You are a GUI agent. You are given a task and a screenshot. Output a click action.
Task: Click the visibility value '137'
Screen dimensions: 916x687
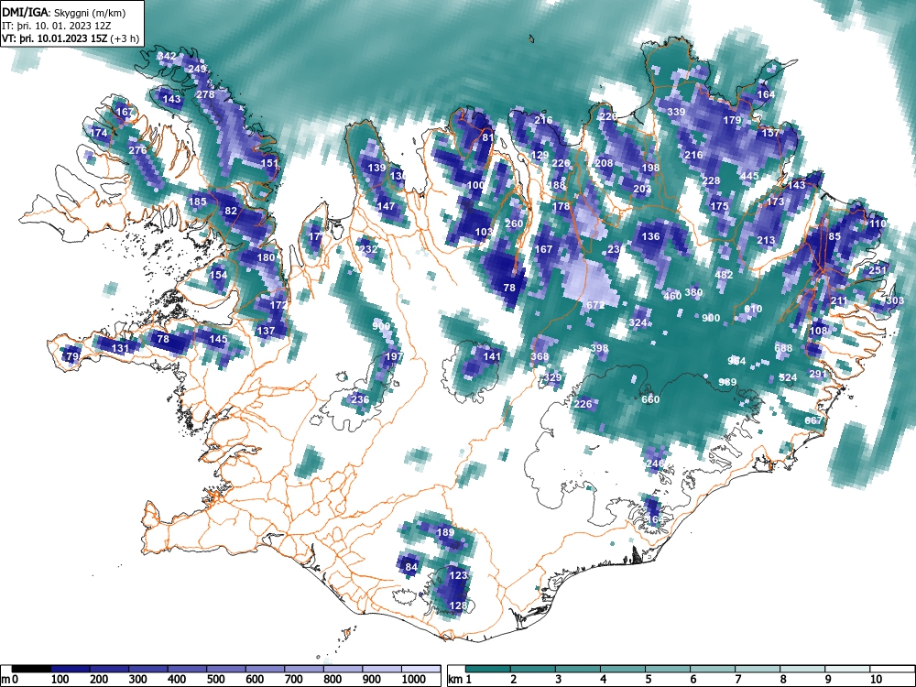coord(266,331)
